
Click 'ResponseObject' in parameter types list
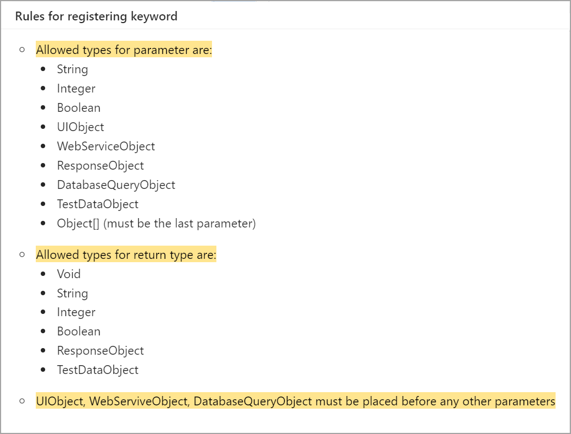pos(101,165)
